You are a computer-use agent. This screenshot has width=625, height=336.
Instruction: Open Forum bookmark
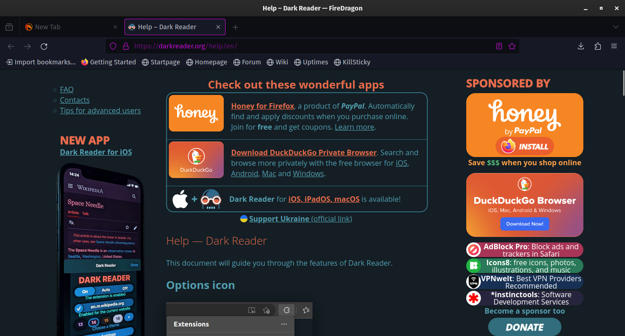(247, 62)
